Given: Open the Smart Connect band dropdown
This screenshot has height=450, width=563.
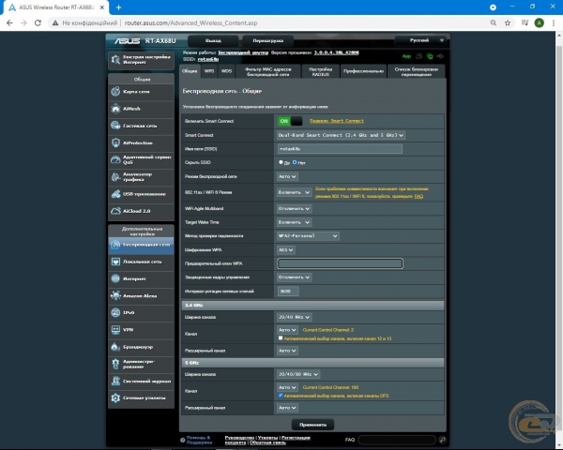Looking at the screenshot, I should pos(341,135).
